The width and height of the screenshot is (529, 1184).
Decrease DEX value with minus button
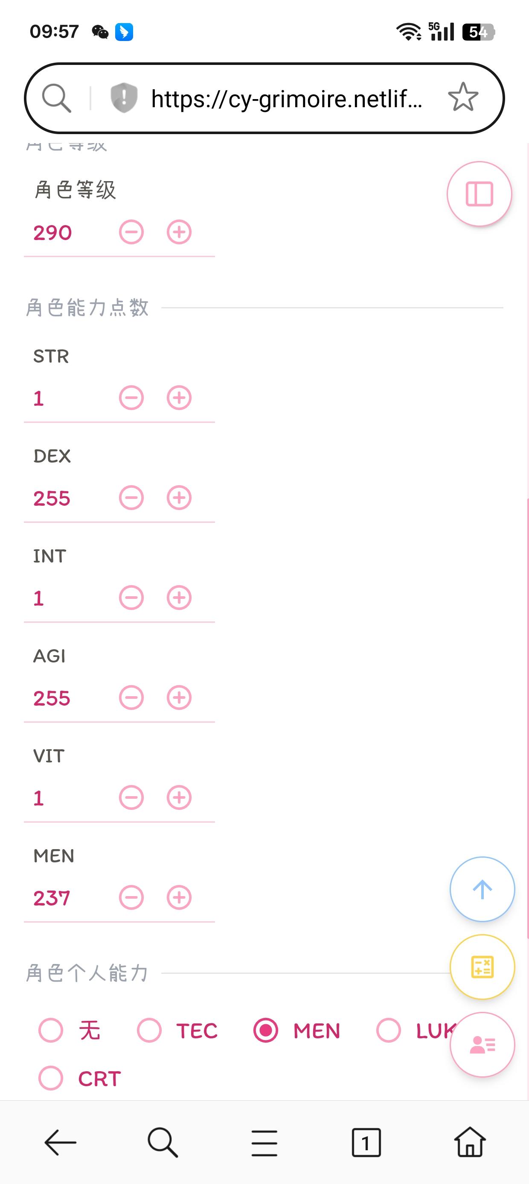click(131, 498)
